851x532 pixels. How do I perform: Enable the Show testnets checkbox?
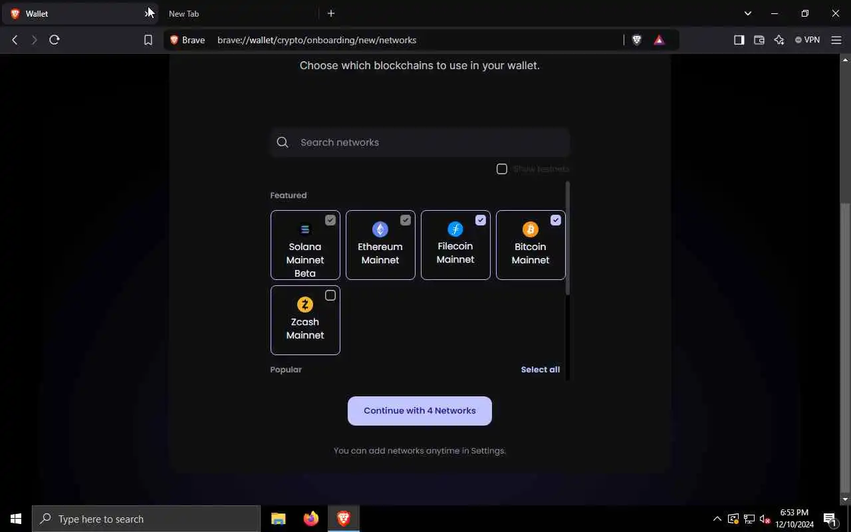(x=502, y=169)
